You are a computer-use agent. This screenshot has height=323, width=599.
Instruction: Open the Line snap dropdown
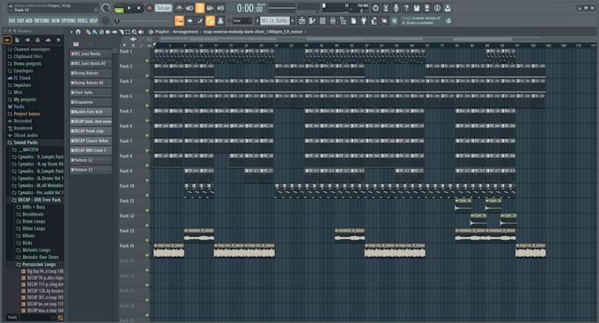click(x=242, y=20)
